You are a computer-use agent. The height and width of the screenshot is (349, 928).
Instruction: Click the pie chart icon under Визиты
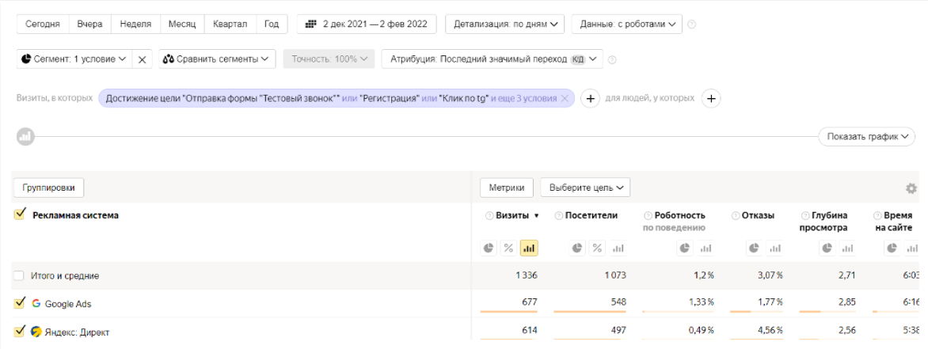click(489, 248)
